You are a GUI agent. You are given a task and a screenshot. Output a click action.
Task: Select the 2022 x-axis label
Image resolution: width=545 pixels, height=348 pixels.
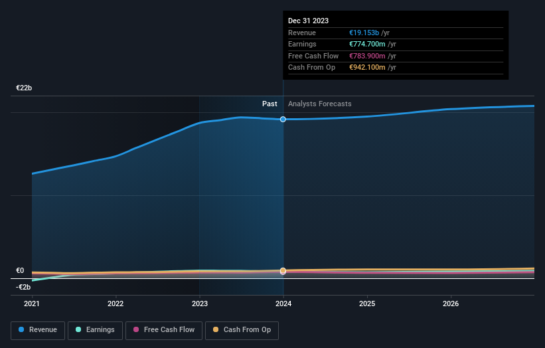116,304
